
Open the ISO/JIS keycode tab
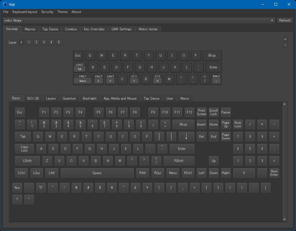[33, 98]
